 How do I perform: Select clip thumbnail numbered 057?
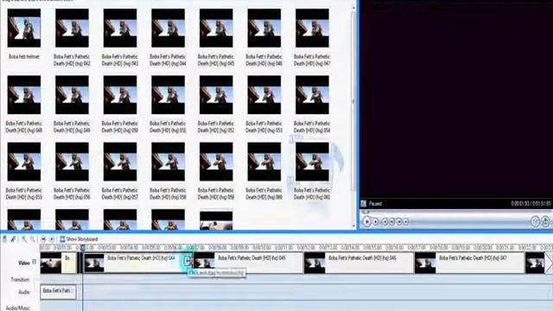[x=120, y=162]
